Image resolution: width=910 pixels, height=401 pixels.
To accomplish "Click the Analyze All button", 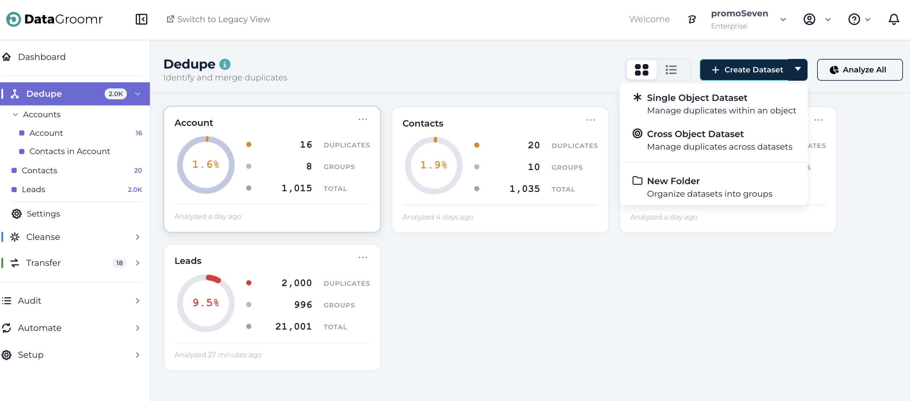I will pos(859,70).
